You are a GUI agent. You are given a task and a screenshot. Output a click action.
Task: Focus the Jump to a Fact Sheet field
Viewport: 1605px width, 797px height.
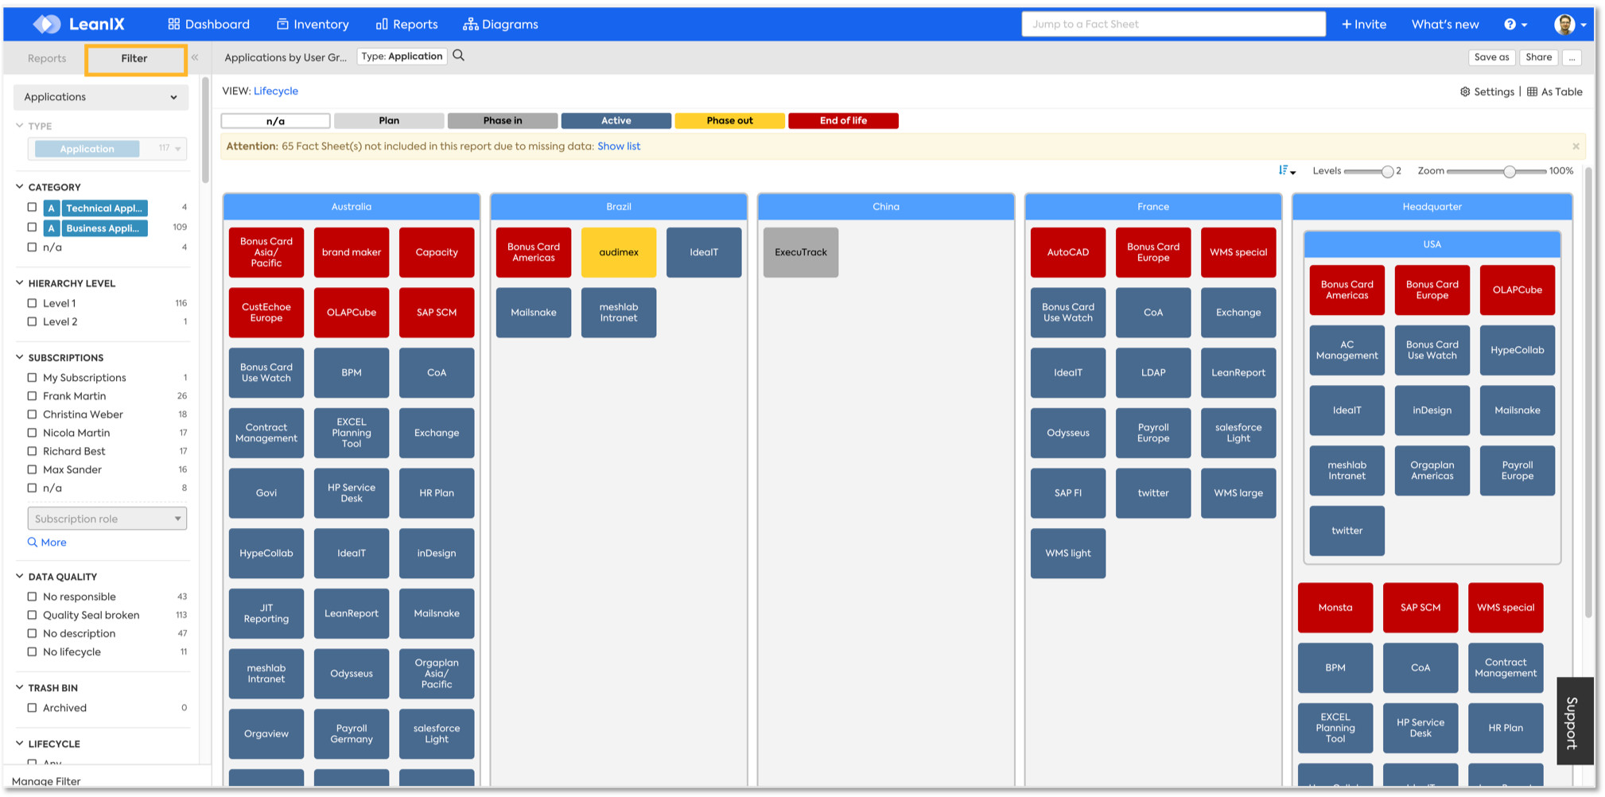(1173, 24)
